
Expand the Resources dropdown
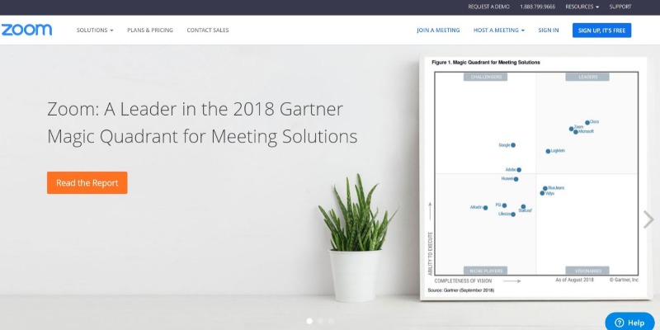[x=582, y=7]
